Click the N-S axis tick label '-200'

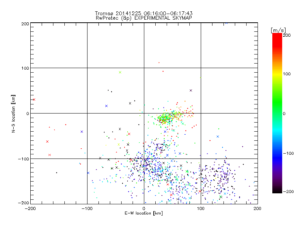click(x=23, y=203)
